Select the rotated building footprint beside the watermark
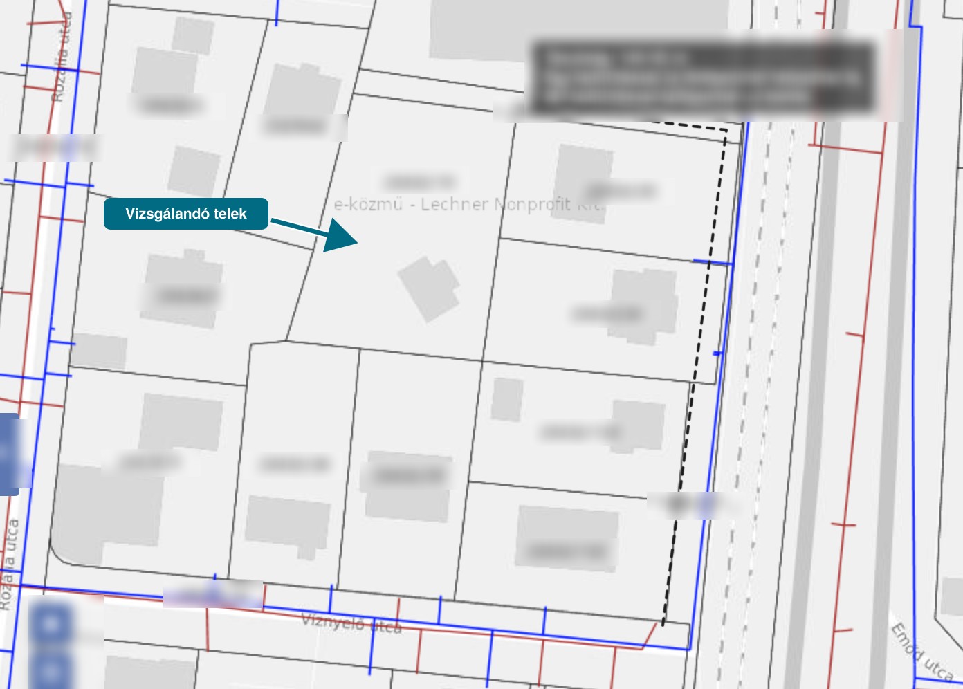Screen dimensions: 963x689 [429, 288]
